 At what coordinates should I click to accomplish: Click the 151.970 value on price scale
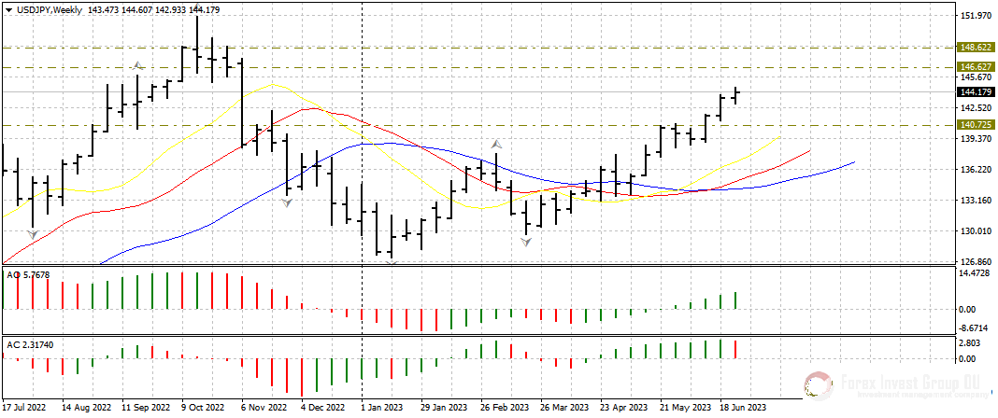point(976,17)
